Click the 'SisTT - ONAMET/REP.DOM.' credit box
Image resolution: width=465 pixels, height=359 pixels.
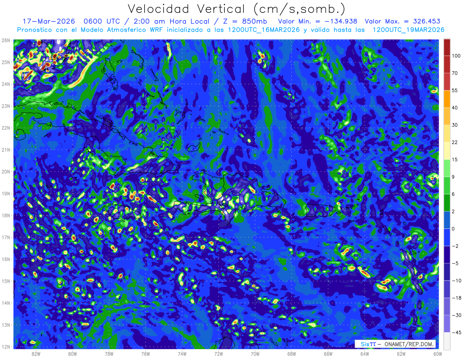coord(395,344)
